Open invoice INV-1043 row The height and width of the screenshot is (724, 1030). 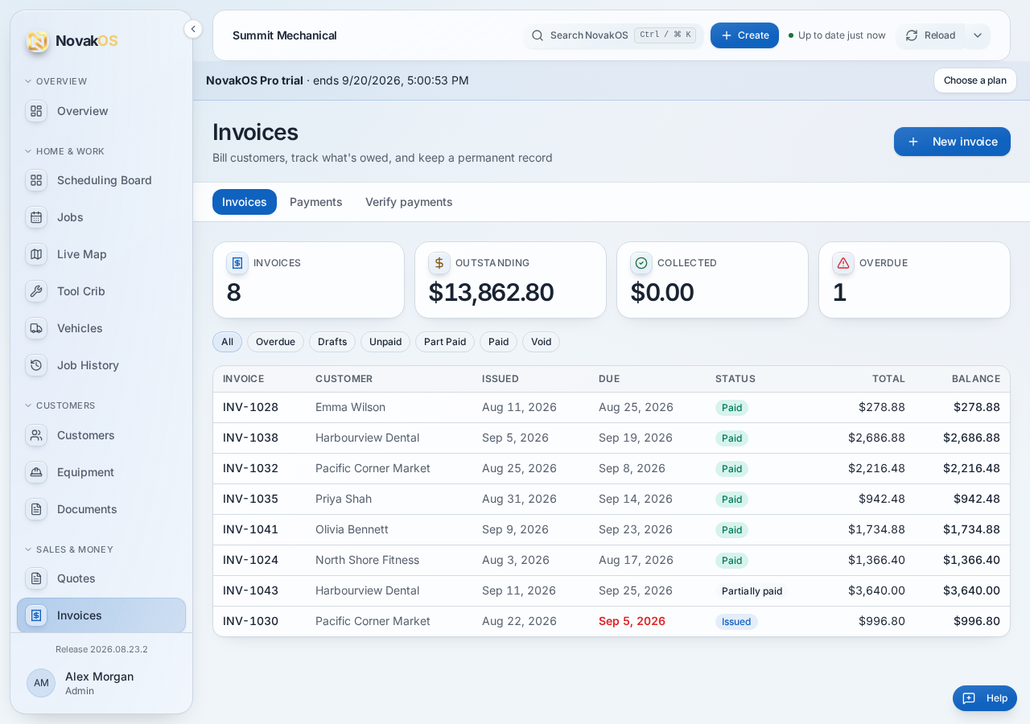612,590
